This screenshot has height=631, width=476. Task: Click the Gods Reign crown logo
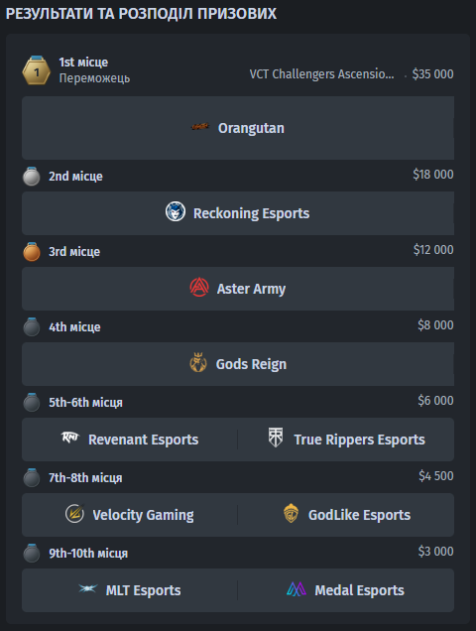(198, 362)
